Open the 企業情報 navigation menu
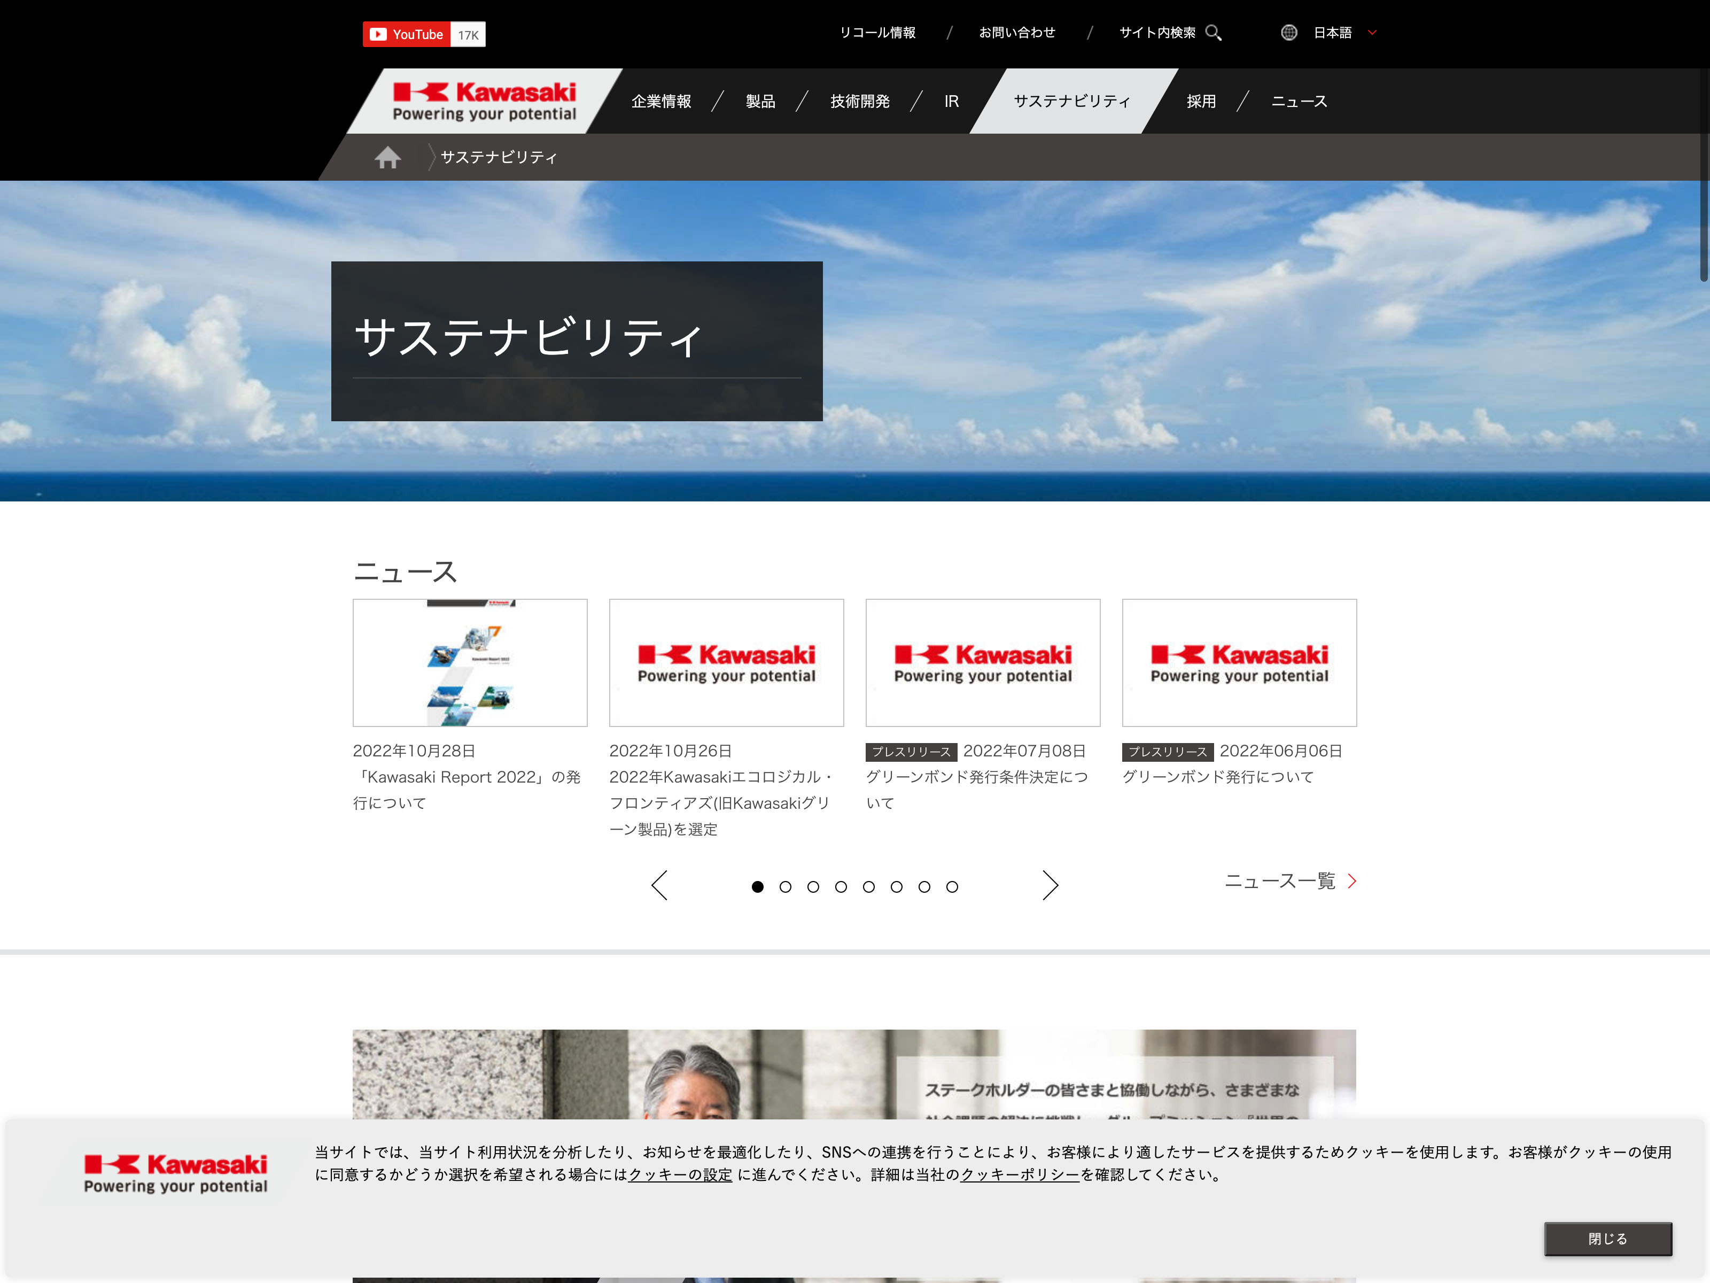The width and height of the screenshot is (1710, 1283). click(x=661, y=102)
